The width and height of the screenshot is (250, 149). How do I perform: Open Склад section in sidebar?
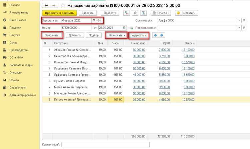pyautogui.click(x=13, y=42)
